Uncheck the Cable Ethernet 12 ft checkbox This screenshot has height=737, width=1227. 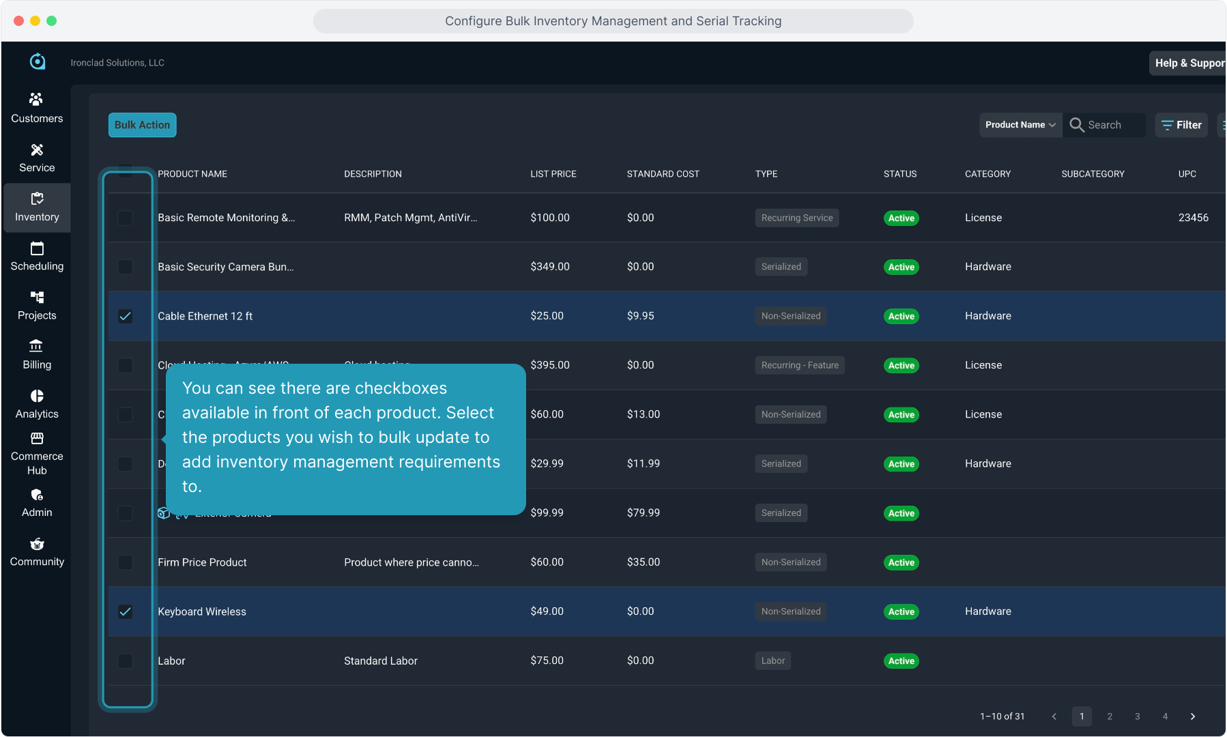(x=125, y=316)
